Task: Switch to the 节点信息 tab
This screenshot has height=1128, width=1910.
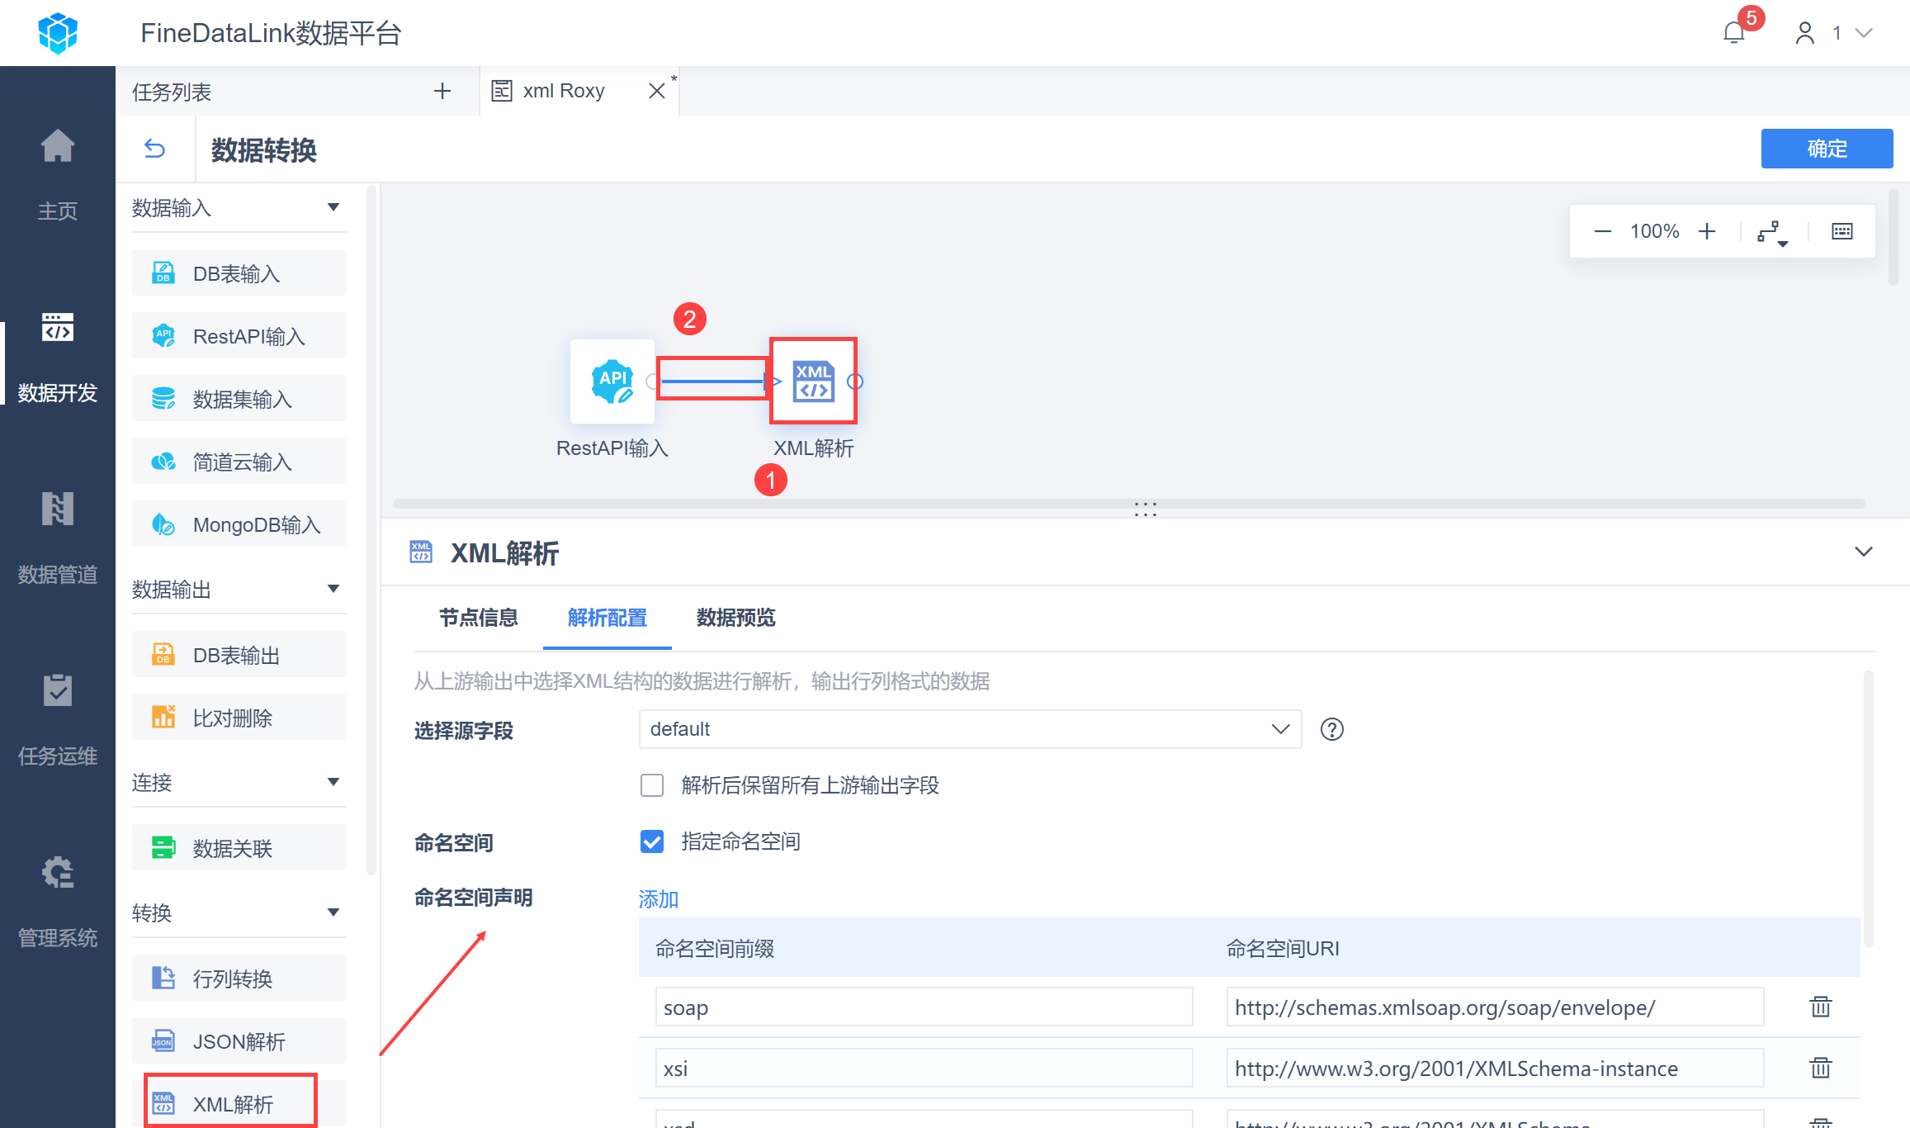Action: point(478,618)
